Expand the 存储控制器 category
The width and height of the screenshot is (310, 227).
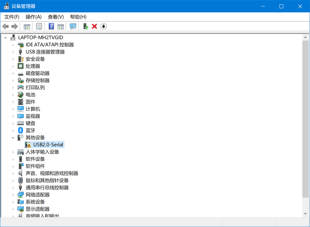click(x=13, y=81)
